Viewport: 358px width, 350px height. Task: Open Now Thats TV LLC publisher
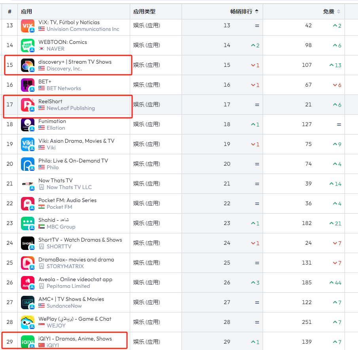click(69, 187)
